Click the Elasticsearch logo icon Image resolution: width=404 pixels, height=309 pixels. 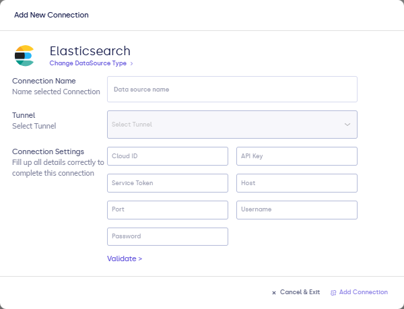24,56
